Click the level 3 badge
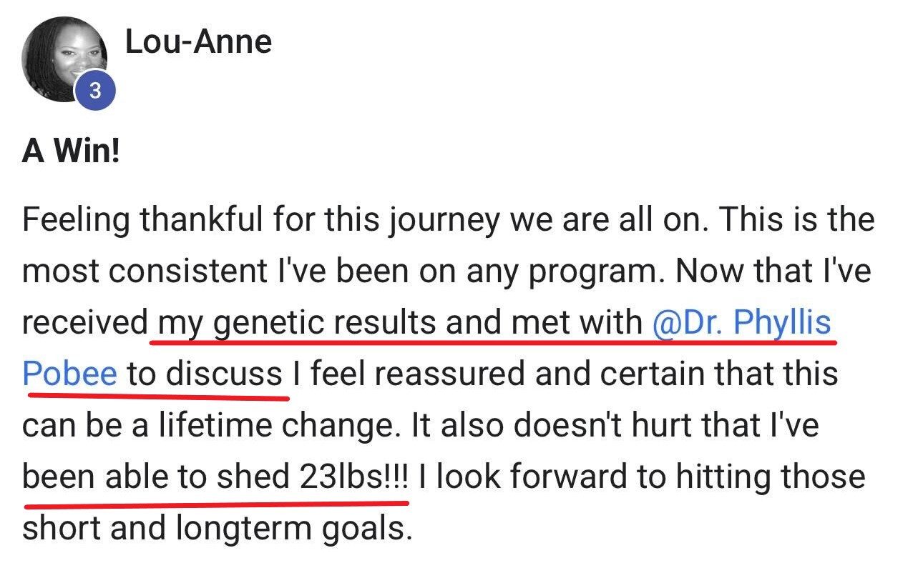This screenshot has height=568, width=923. (x=94, y=92)
